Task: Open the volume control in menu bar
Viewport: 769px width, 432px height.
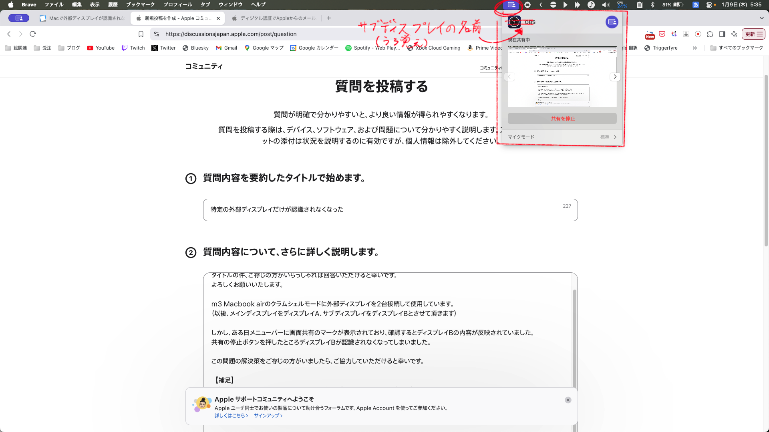Action: click(606, 5)
